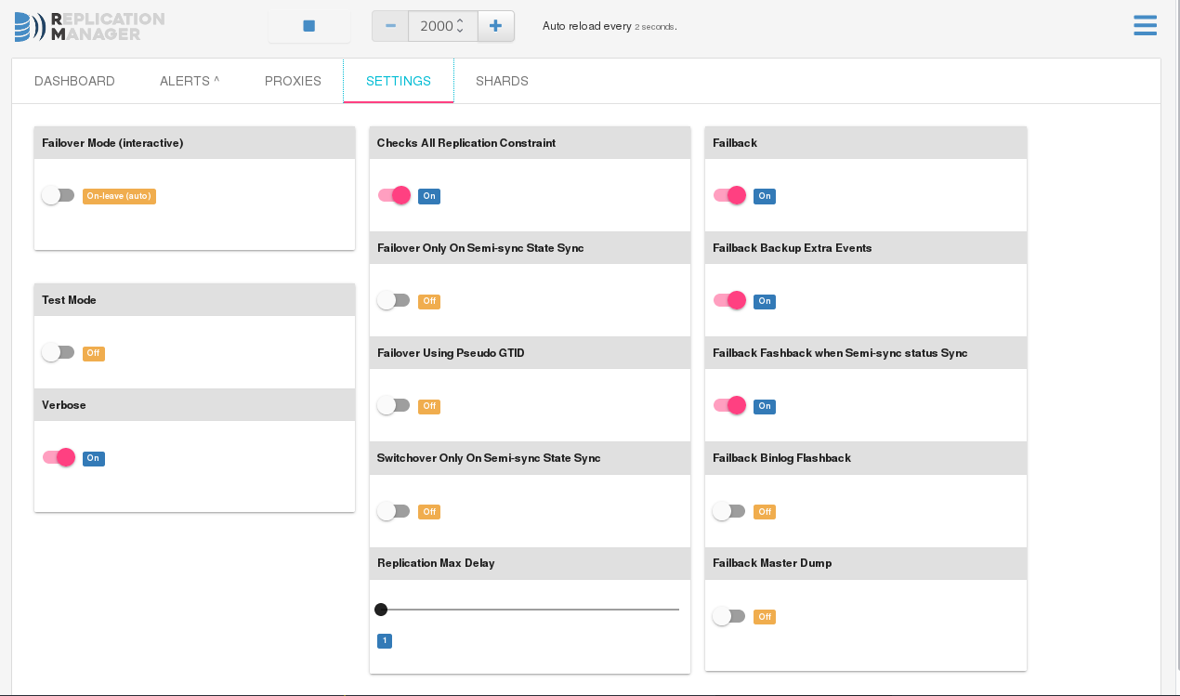Switch to the Alerts tab
The image size is (1180, 696).
[190, 81]
